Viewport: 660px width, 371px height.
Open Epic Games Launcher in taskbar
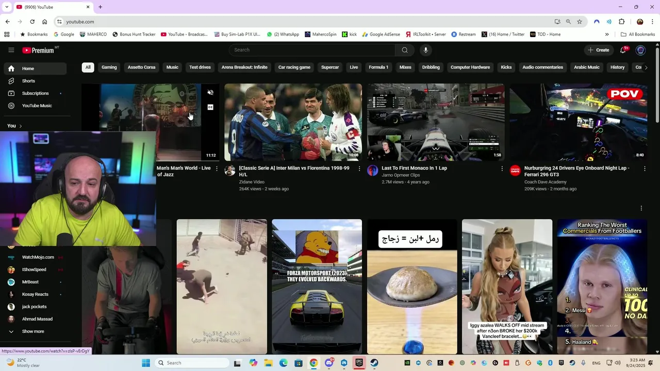click(359, 363)
